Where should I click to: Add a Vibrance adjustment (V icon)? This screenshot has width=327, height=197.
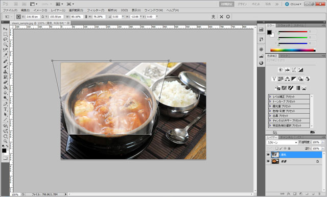(x=274, y=79)
